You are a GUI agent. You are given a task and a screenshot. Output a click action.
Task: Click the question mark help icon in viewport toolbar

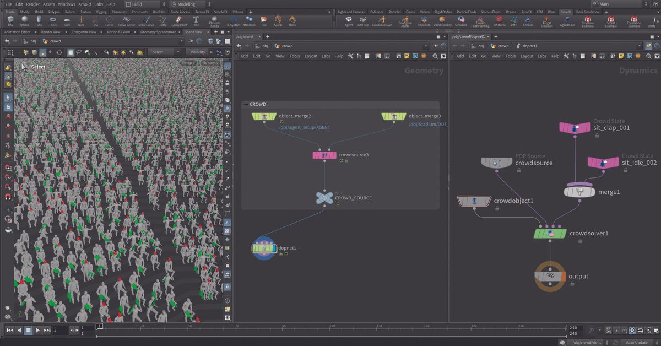tap(227, 52)
